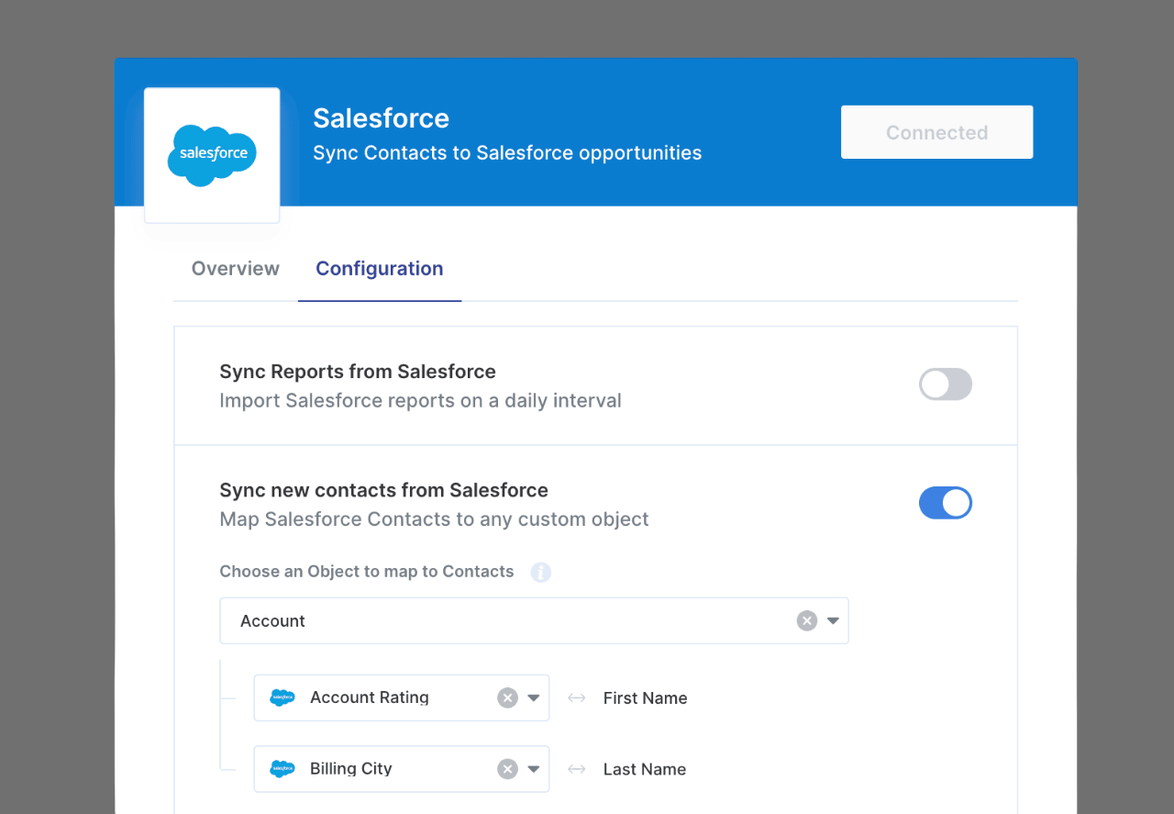Clear the Account object selection
The width and height of the screenshot is (1174, 814).
(807, 621)
